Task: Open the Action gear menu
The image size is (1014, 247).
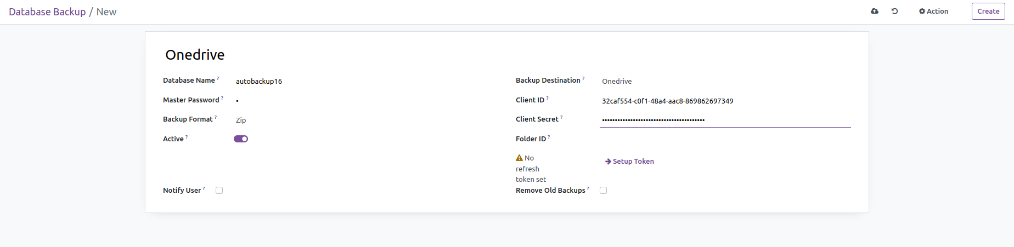Action: tap(933, 11)
